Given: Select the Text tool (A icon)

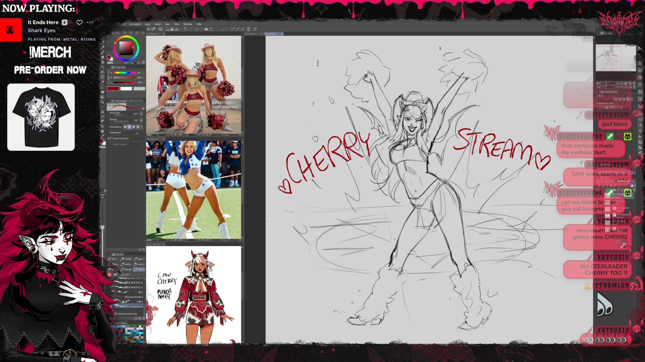Looking at the screenshot, I should click(x=102, y=112).
